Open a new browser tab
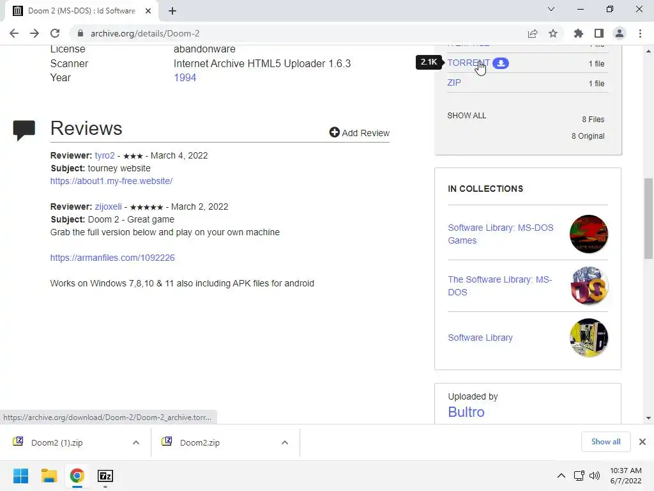The width and height of the screenshot is (654, 491). pyautogui.click(x=172, y=11)
